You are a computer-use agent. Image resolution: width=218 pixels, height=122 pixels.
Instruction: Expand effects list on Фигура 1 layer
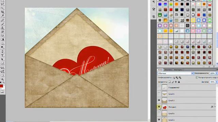[x=215, y=107]
